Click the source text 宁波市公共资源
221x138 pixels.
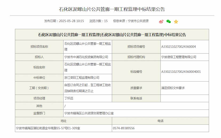click(138, 21)
